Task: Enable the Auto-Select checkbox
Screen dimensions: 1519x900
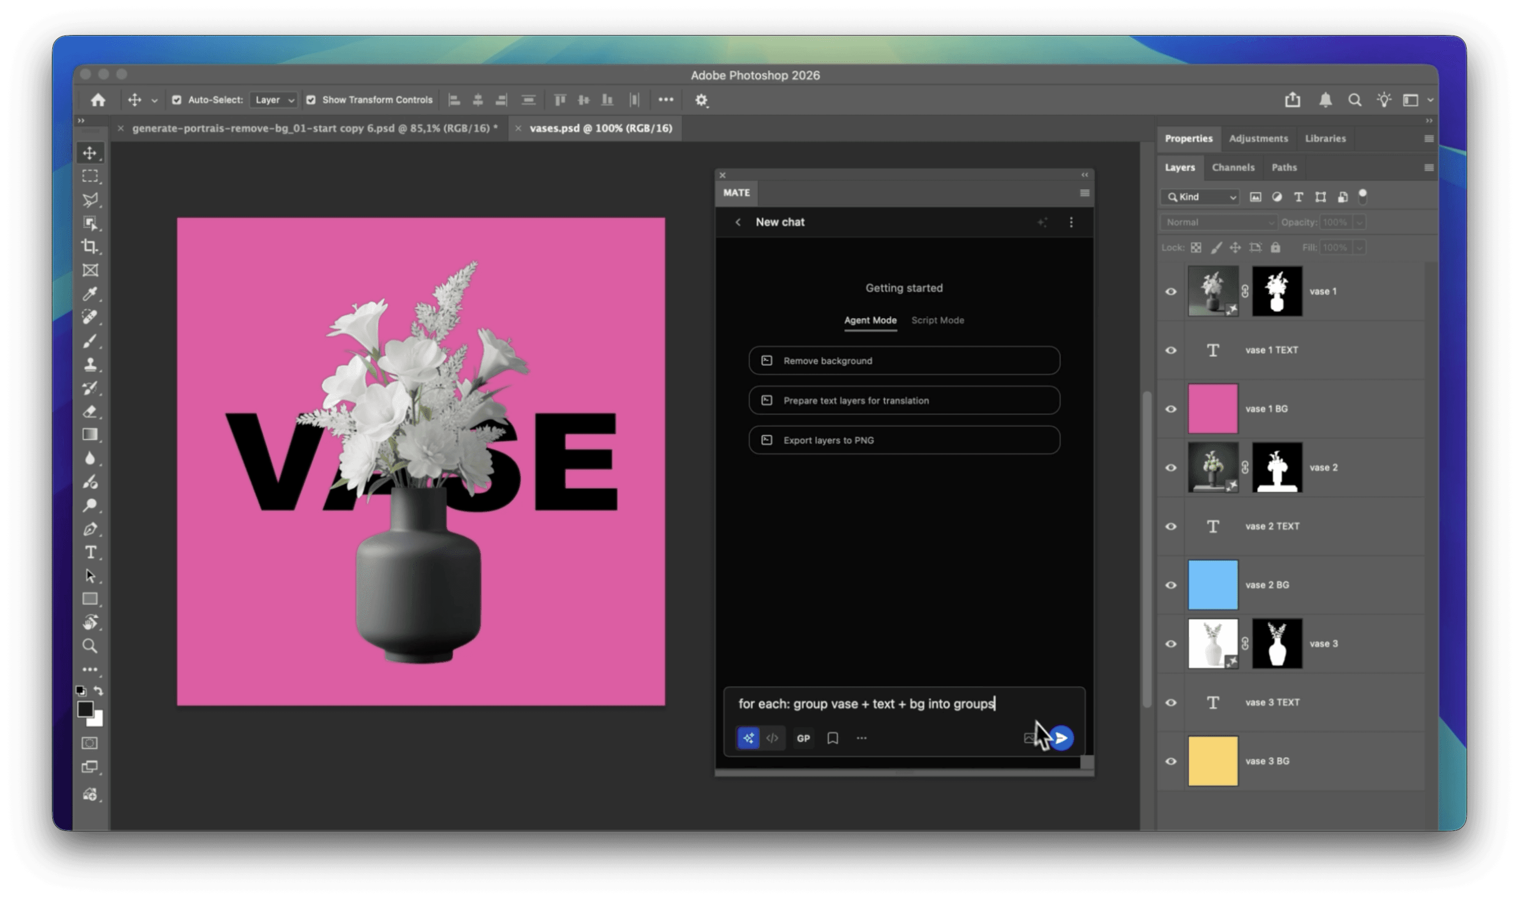Action: coord(177,100)
